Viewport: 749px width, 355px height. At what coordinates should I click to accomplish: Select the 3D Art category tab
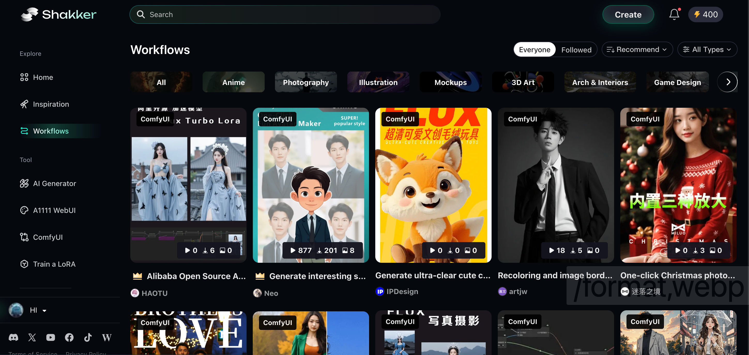(522, 82)
